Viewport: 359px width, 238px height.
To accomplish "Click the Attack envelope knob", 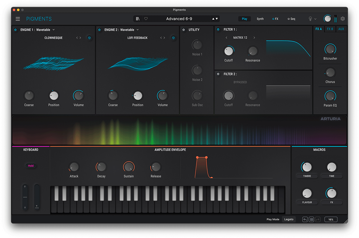I will click(x=74, y=167).
